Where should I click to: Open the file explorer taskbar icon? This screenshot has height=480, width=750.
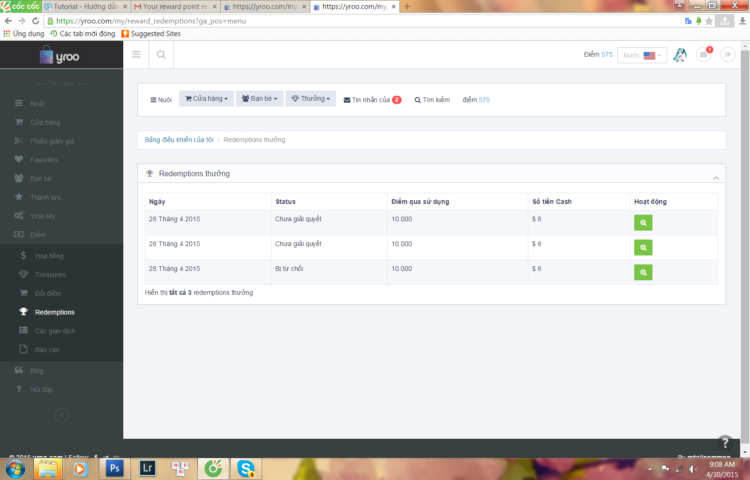48,468
